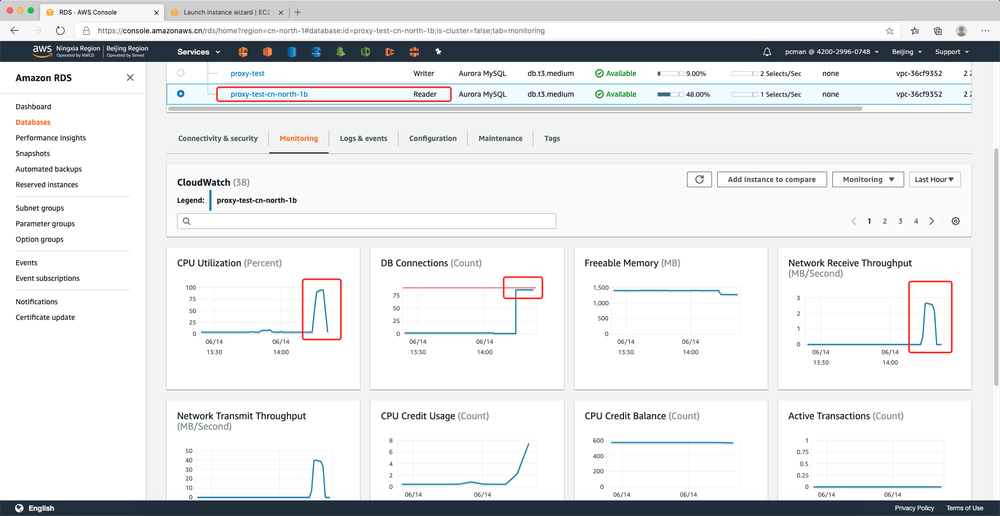The height and width of the screenshot is (516, 1000).
Task: Open the Services dropdown menu
Action: coord(198,52)
